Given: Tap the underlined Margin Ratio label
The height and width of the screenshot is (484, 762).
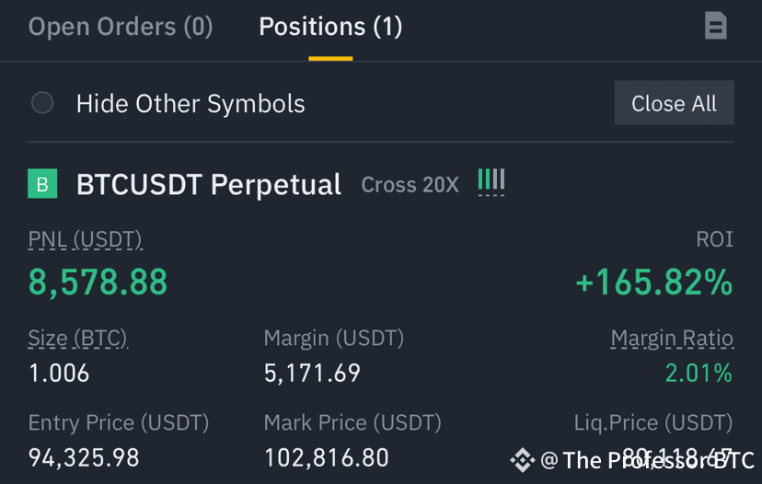Looking at the screenshot, I should click(672, 339).
